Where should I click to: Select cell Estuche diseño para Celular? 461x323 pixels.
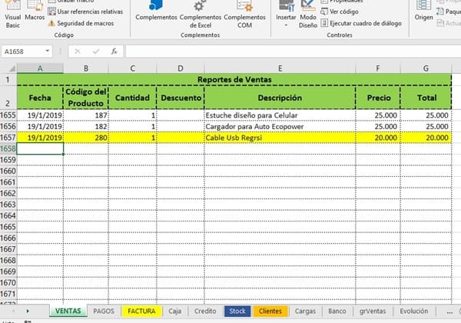point(280,115)
